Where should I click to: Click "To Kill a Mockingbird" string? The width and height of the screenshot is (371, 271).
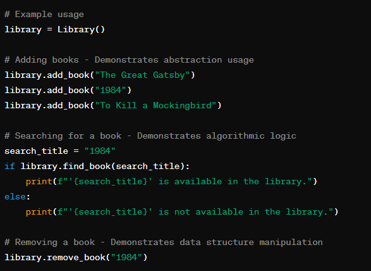[x=155, y=106]
